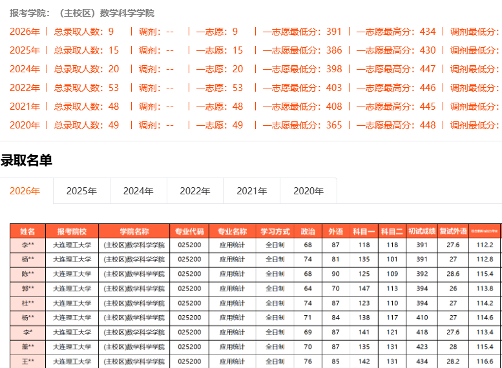The width and height of the screenshot is (502, 368).
Task: Click the 录取名单 section heading
Action: click(x=26, y=160)
